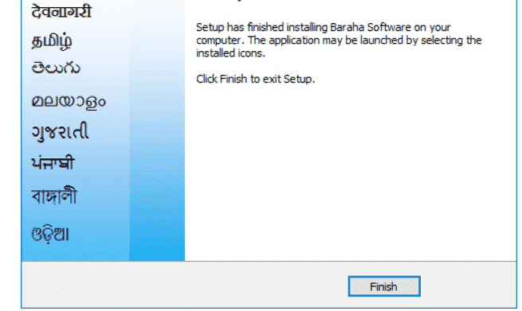Select the Gujarati script label in sidebar
This screenshot has height=311, width=522.
click(61, 132)
